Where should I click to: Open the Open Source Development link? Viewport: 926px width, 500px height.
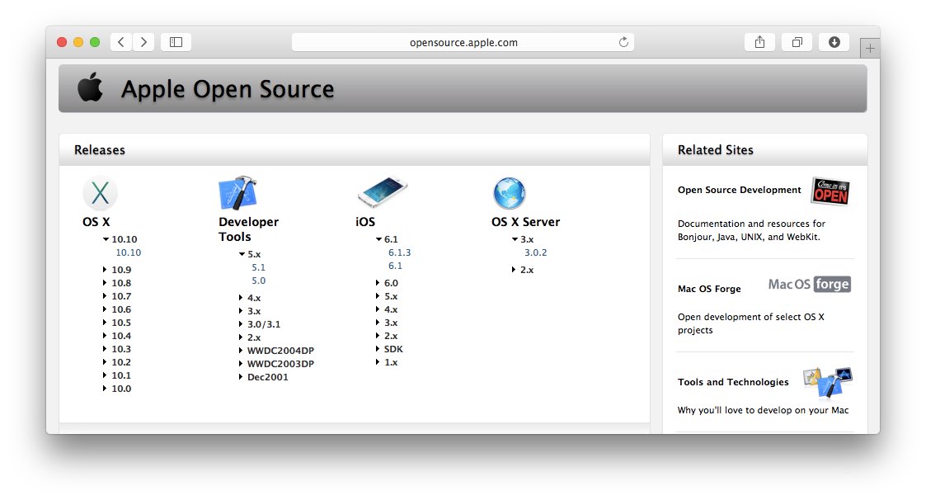(x=740, y=190)
